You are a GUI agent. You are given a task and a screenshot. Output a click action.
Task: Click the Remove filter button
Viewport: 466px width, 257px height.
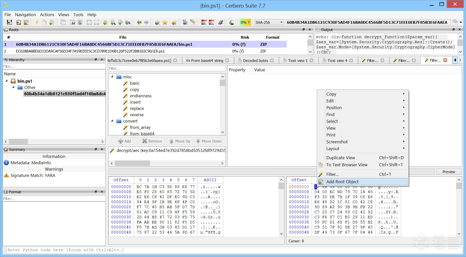[152, 141]
